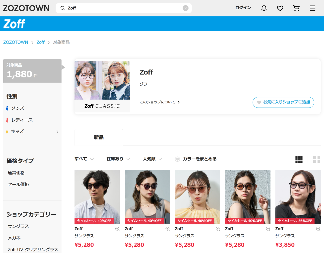Open first product photo of man
Viewport: 328px width, 253px height.
point(97,197)
